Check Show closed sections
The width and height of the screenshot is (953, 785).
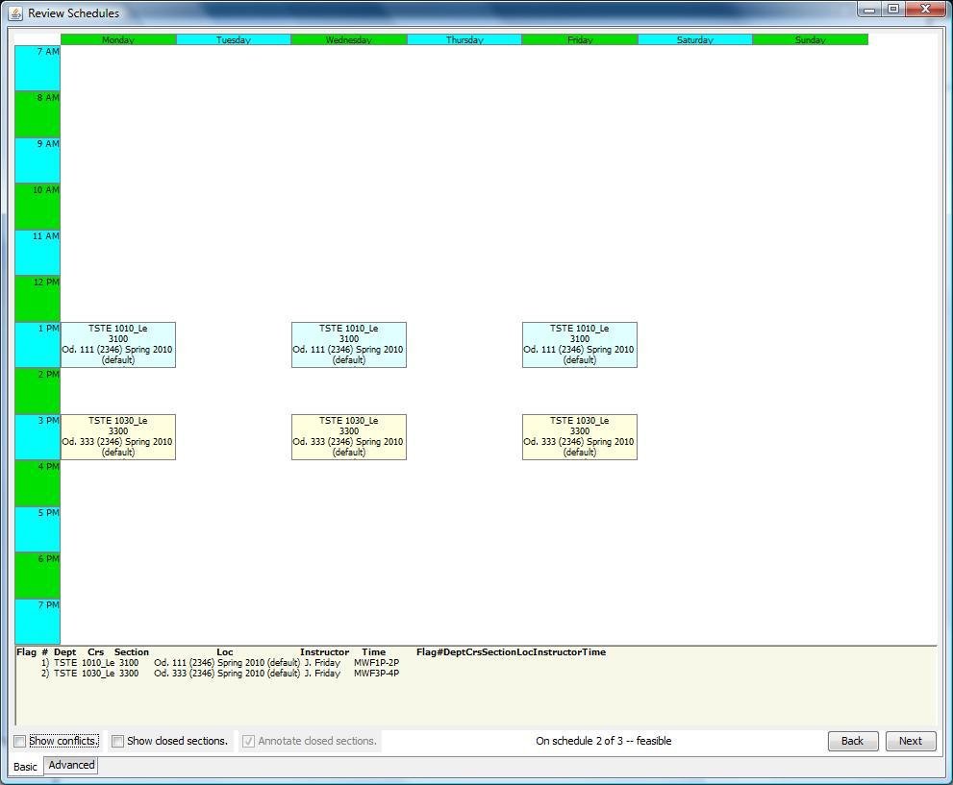coord(117,741)
